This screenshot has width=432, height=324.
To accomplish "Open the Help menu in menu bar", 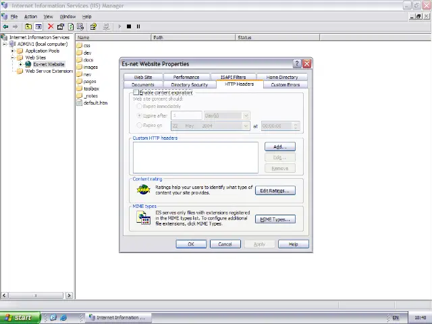I will click(x=87, y=16).
